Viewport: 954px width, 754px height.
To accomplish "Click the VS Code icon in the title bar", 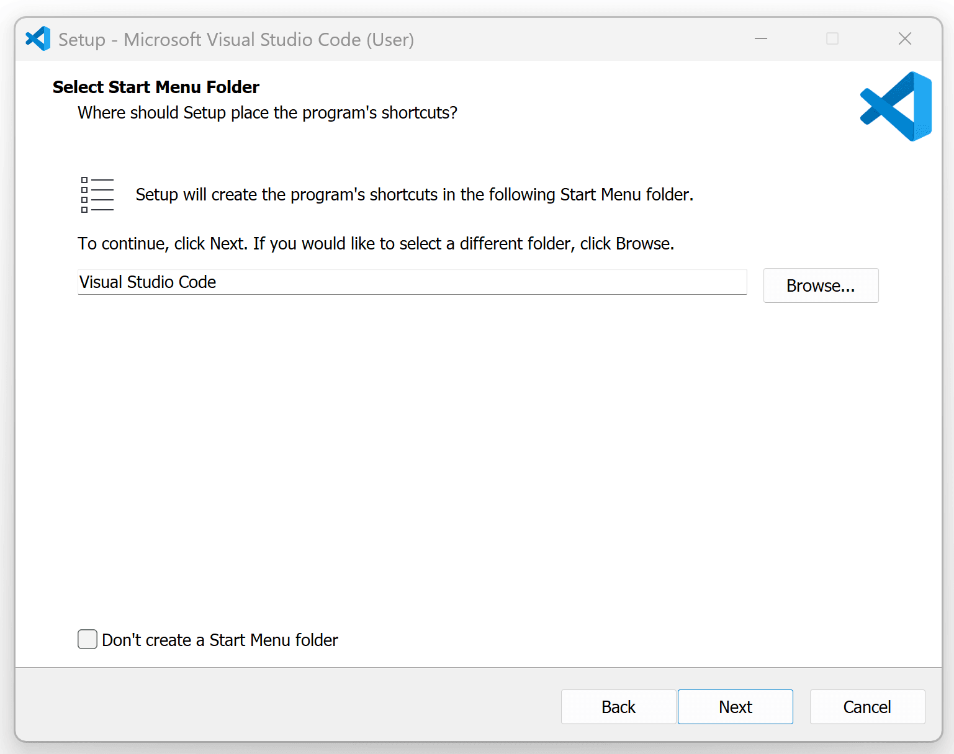I will (x=37, y=38).
